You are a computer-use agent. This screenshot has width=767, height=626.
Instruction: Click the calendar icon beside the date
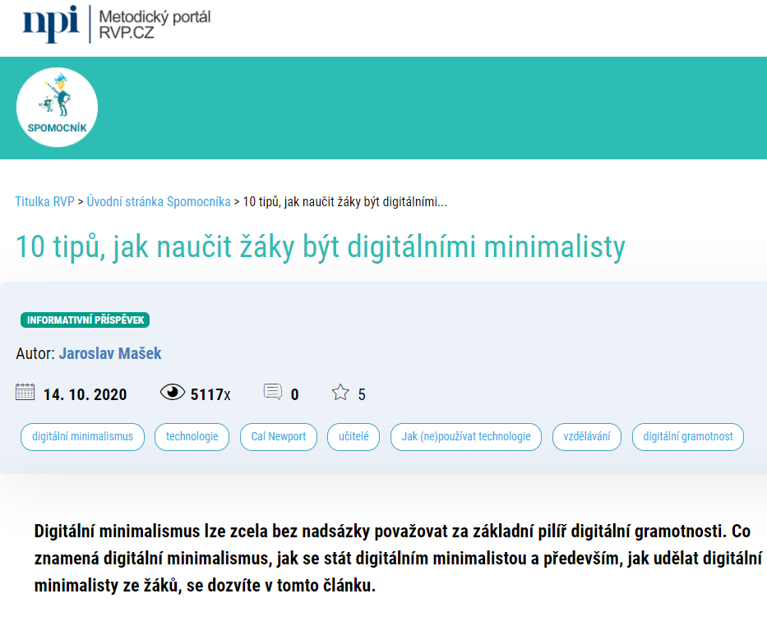(25, 392)
